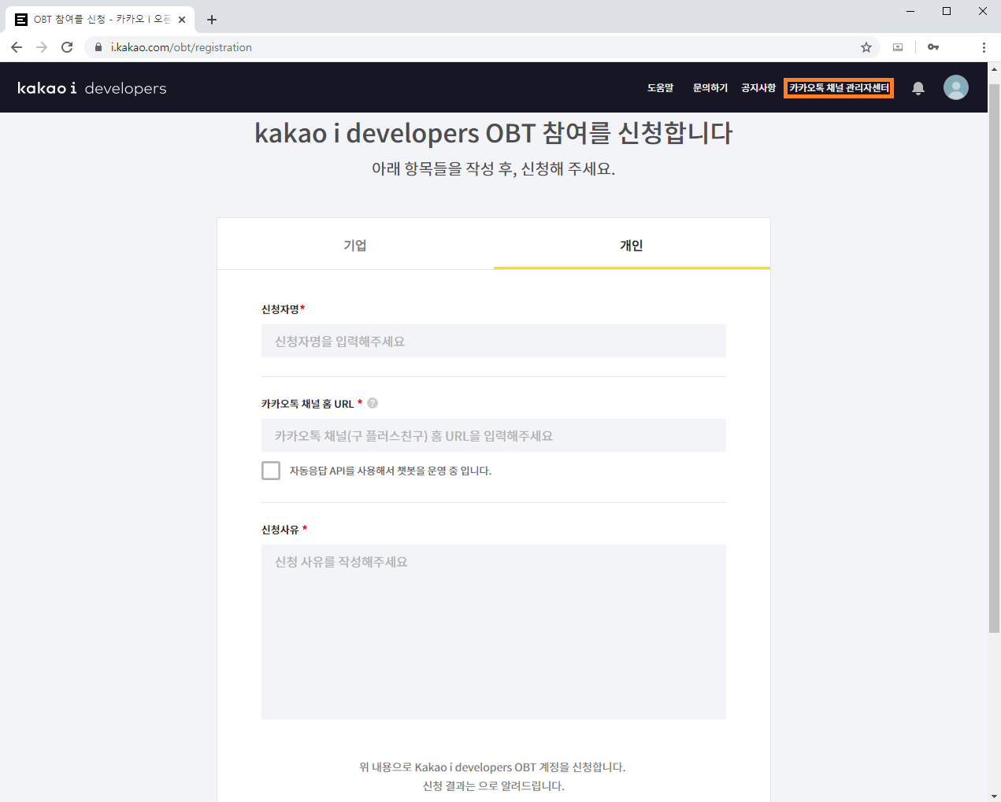Screen dimensions: 1001x802
Task: Minimize the browser window
Action: (910, 11)
